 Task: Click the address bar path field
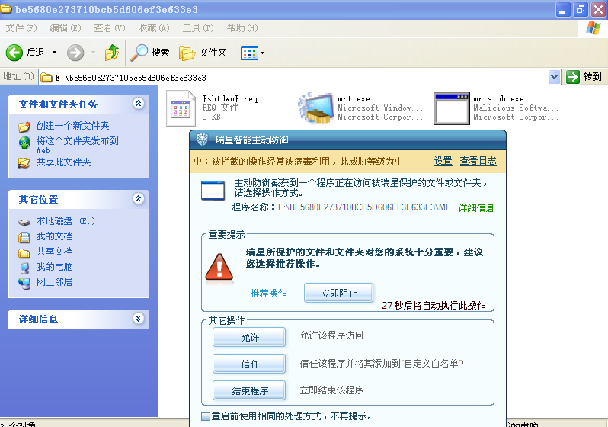coord(295,78)
